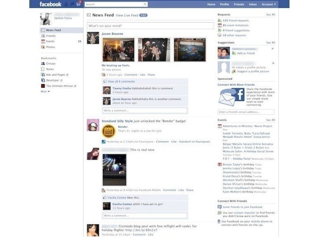Open the friend requests icon in the header
This screenshot has width=318, height=237.
(66, 4)
